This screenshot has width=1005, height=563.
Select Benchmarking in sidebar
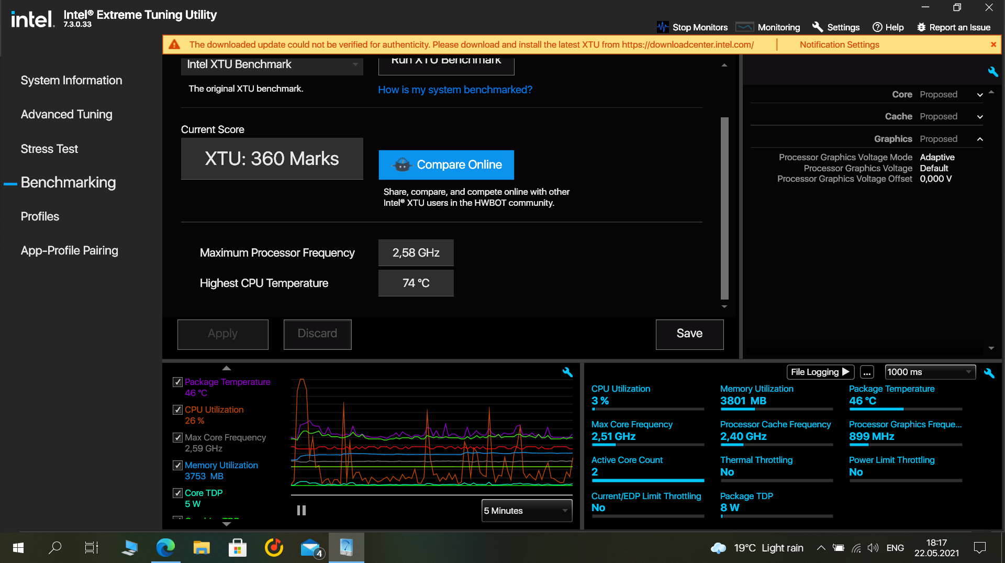point(68,182)
